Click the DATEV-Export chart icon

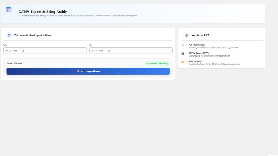pyautogui.click(x=183, y=53)
